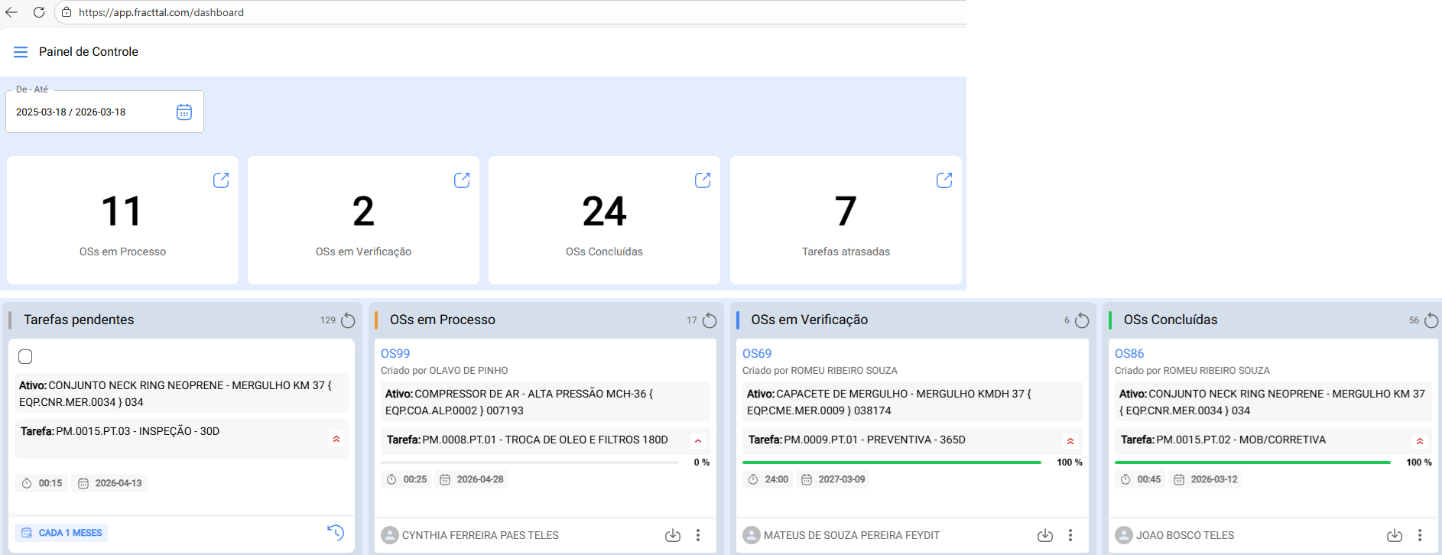Download the OS99 work order
This screenshot has width=1442, height=555.
673,535
